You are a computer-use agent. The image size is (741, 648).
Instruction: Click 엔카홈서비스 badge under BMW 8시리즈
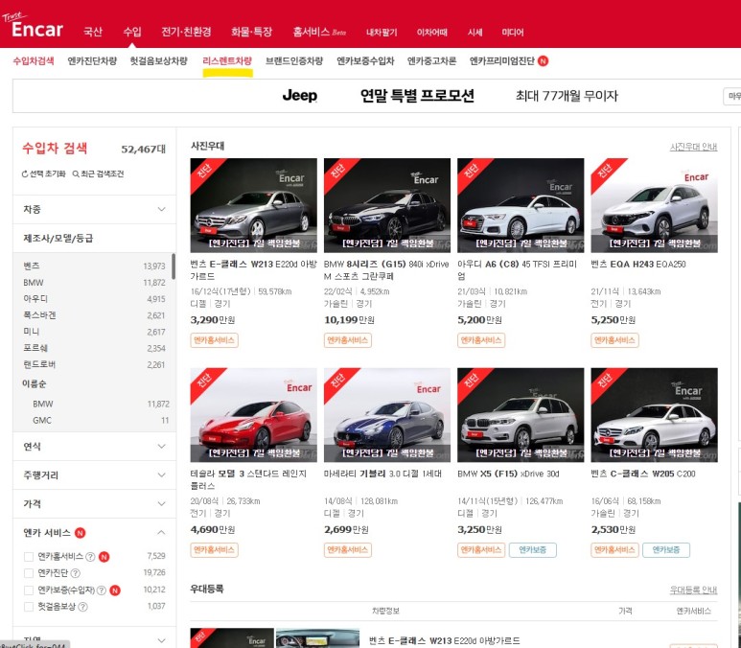tap(348, 340)
